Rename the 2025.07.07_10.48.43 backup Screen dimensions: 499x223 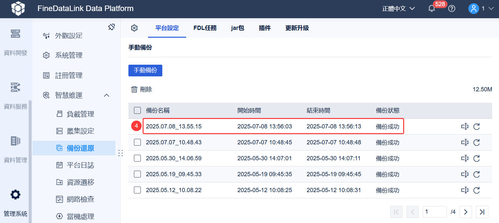[465, 142]
